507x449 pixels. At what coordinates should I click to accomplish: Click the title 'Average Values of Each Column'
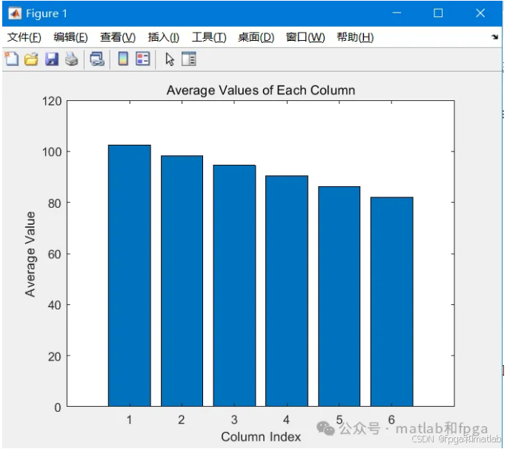point(261,91)
